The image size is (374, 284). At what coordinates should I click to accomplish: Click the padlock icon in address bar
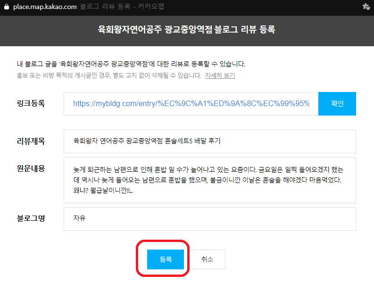point(7,7)
